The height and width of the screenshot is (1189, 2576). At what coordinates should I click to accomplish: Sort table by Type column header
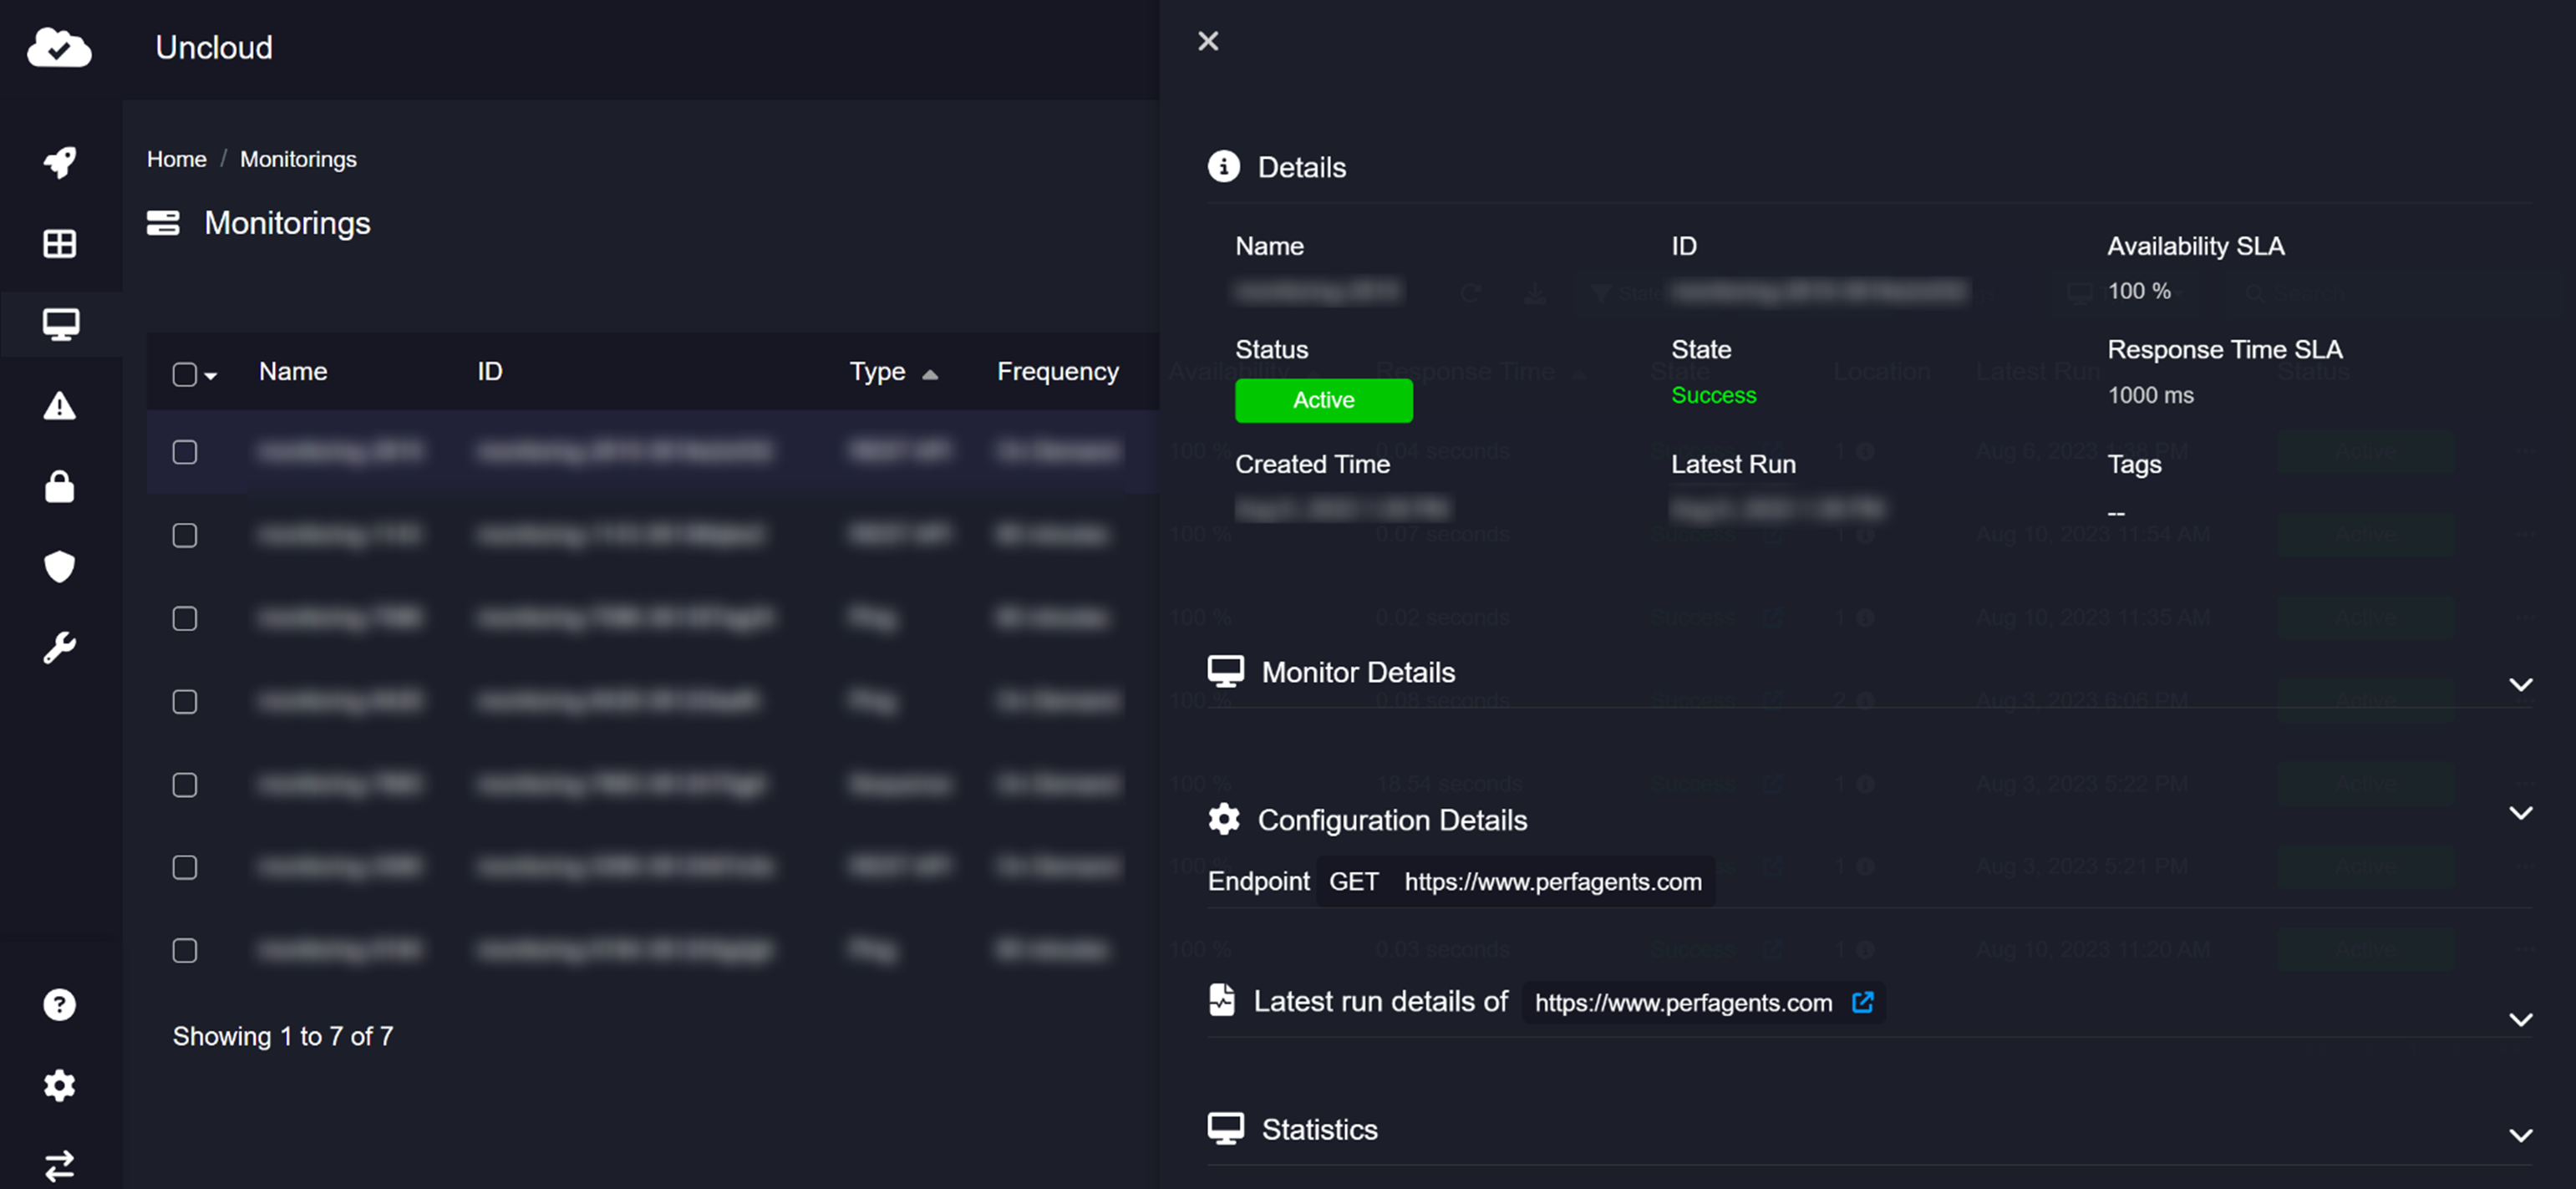[878, 371]
